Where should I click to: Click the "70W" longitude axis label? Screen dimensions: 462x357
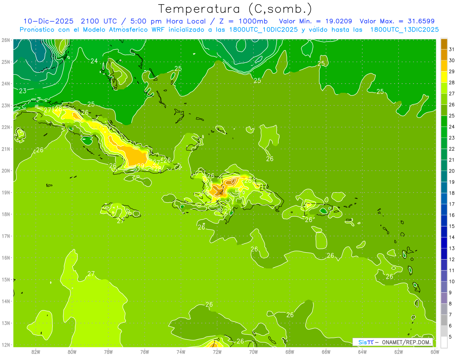[253, 352]
